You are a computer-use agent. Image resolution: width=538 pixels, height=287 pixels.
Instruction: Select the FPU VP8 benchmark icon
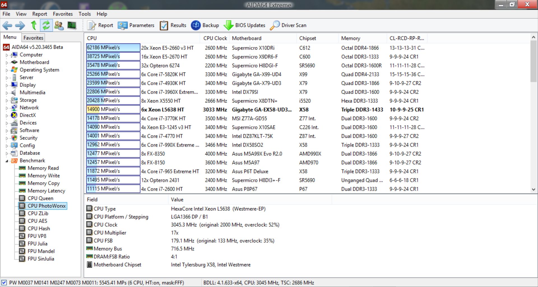click(22, 236)
